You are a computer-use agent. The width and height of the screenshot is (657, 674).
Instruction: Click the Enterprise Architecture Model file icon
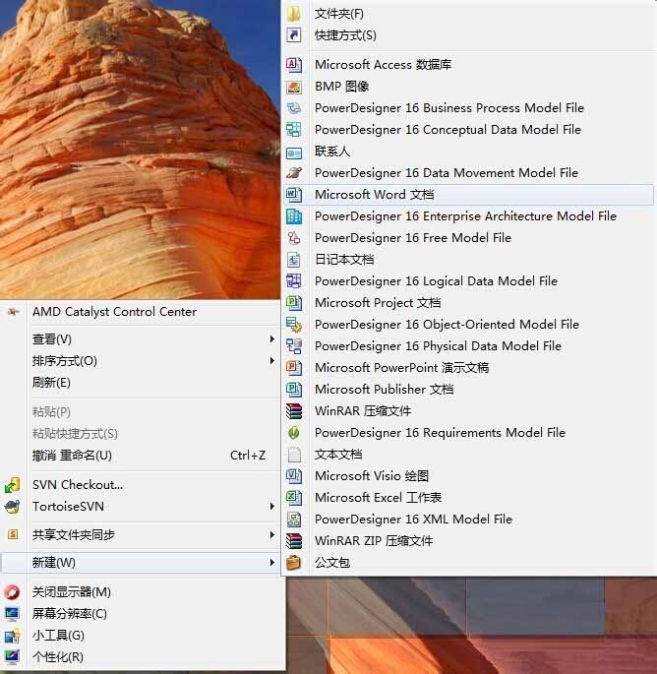tap(294, 216)
